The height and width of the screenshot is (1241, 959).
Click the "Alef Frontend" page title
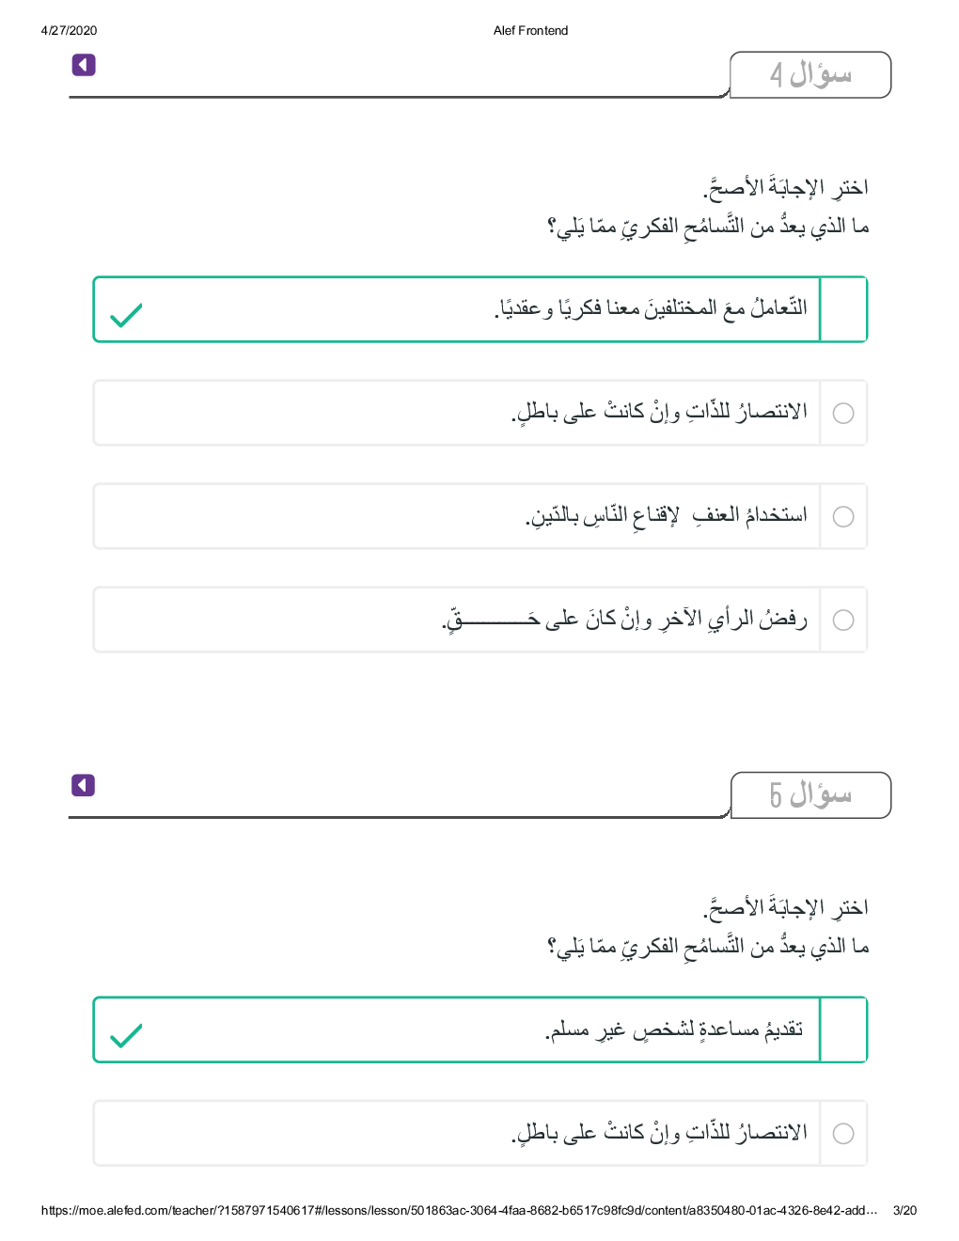point(530,30)
